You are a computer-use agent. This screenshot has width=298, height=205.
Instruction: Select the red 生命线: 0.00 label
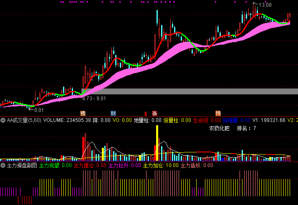(207, 120)
